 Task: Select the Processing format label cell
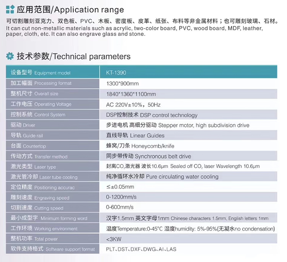coord(53,83)
